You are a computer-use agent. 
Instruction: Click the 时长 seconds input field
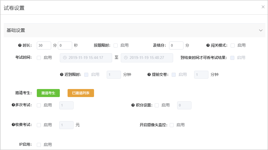pyautogui.click(x=65, y=46)
